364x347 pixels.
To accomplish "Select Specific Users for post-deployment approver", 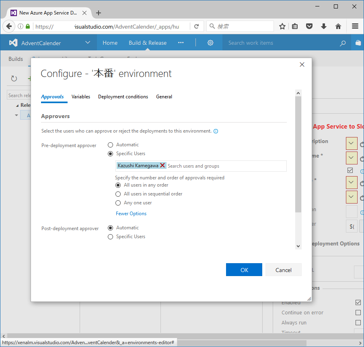I will tap(110, 237).
